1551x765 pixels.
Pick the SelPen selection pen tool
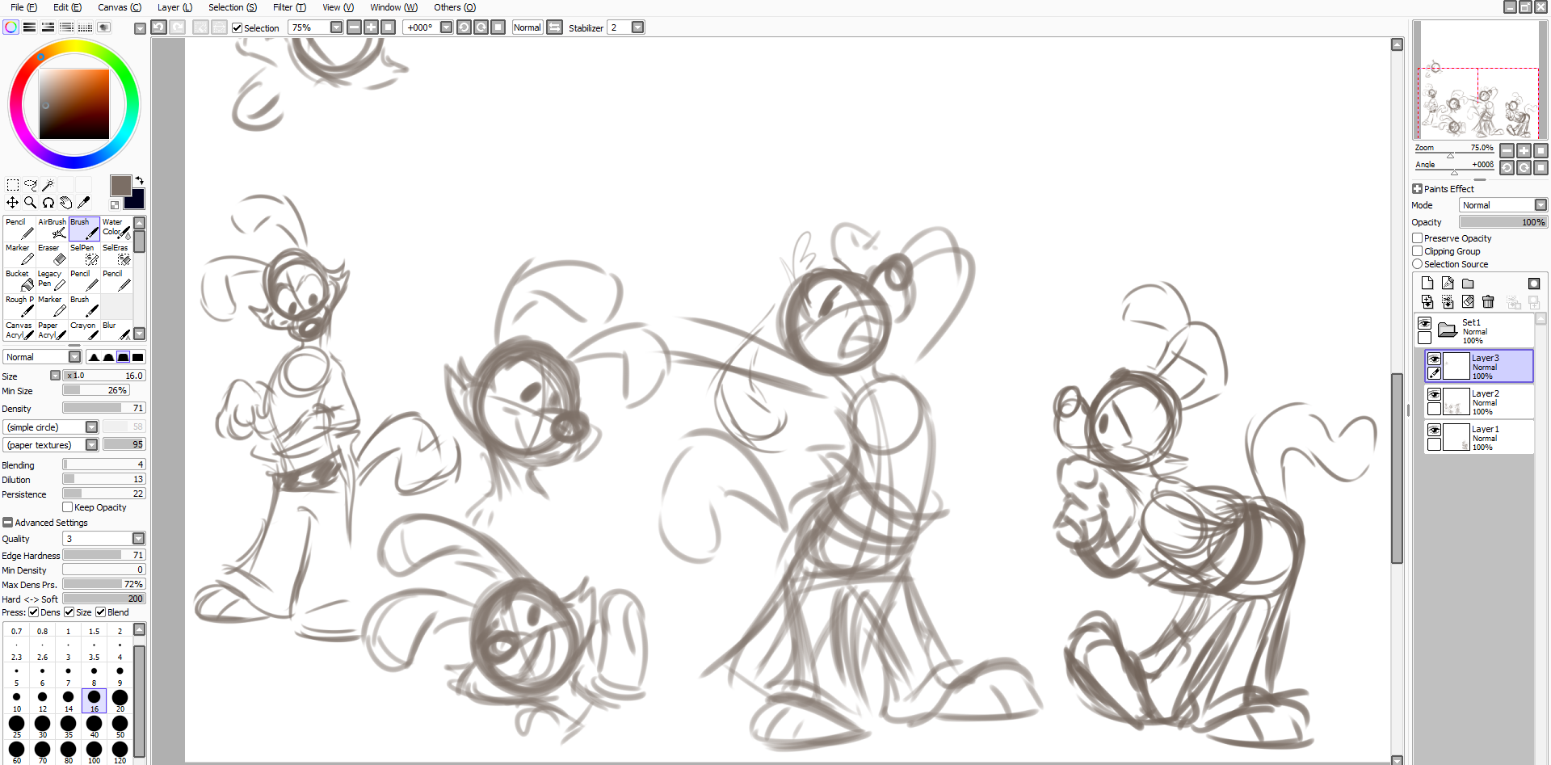coord(84,254)
